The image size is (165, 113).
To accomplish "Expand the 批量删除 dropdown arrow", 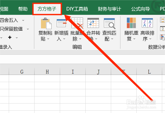I will [x=80, y=39].
